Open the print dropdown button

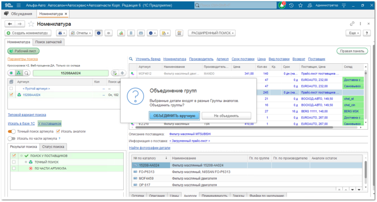(61, 33)
